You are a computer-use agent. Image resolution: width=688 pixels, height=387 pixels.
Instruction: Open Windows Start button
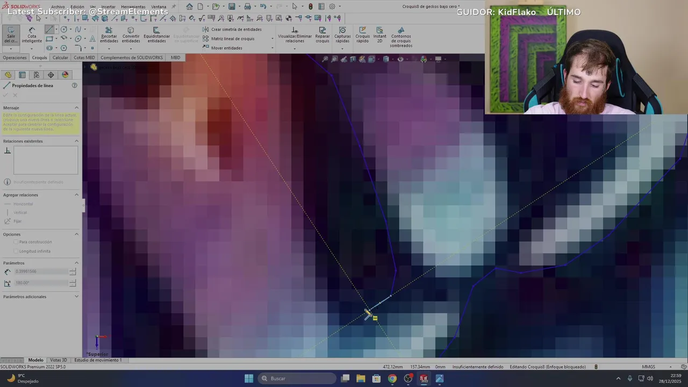point(249,378)
